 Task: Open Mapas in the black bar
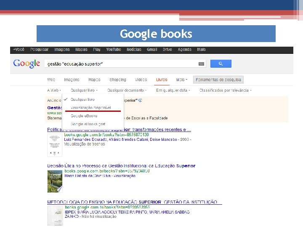pyautogui.click(x=81, y=50)
